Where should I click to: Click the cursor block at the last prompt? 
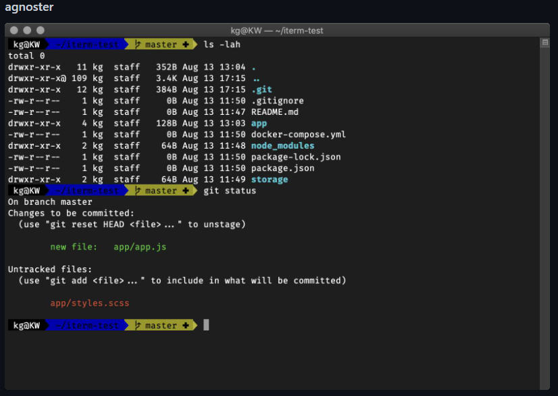point(206,325)
